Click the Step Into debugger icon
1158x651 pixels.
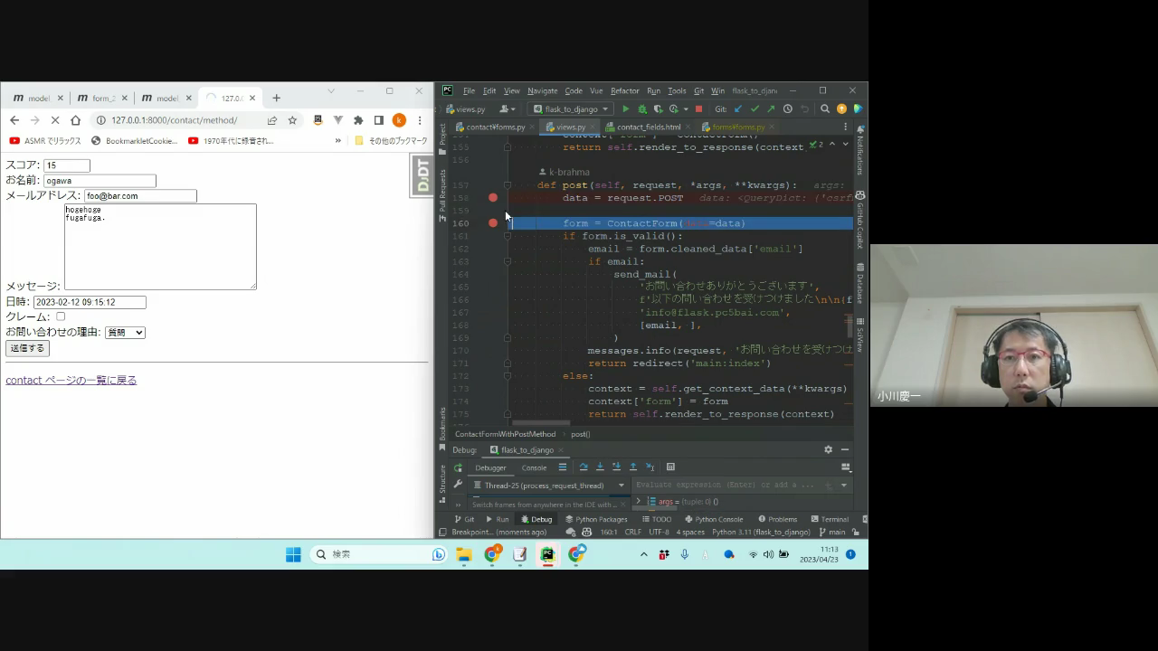(x=600, y=467)
